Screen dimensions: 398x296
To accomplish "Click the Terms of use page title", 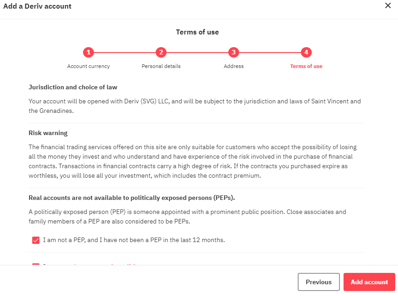I will (197, 32).
